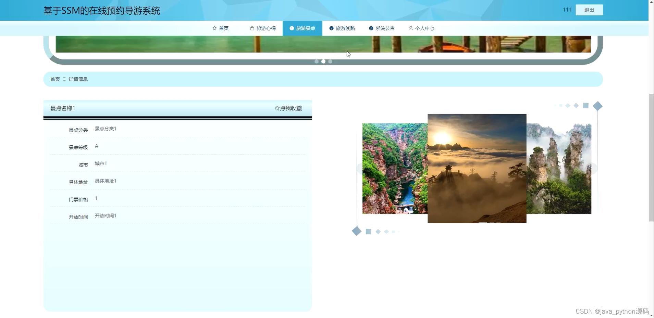Click the username 111 in header
This screenshot has height=318, width=654.
click(567, 10)
